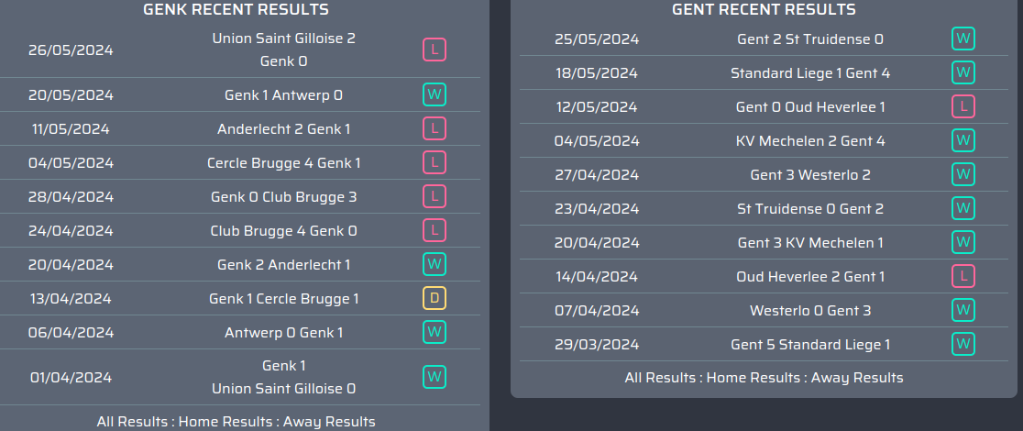Image resolution: width=1023 pixels, height=431 pixels.
Task: Click the W badge for Westerlo 0 Gent 3
Action: (x=962, y=310)
